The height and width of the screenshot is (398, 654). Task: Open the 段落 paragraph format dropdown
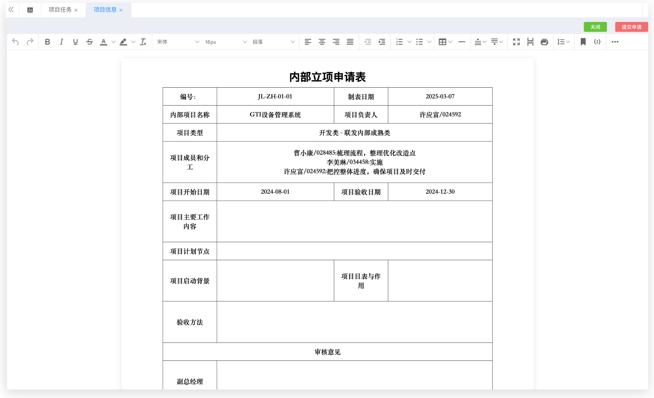click(273, 42)
